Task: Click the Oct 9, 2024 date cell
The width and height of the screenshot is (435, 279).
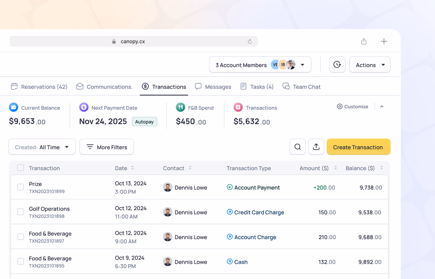Action: 129,257
